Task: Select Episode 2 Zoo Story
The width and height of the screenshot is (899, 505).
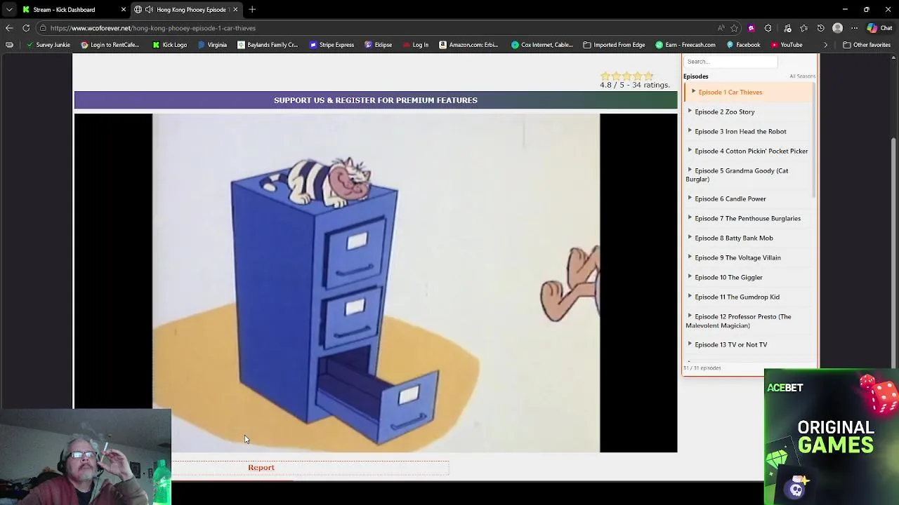Action: coord(748,112)
